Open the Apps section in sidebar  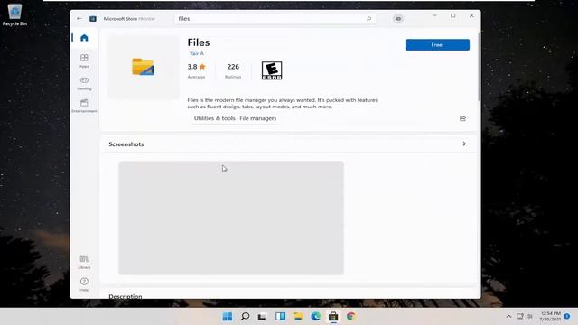(x=84, y=61)
